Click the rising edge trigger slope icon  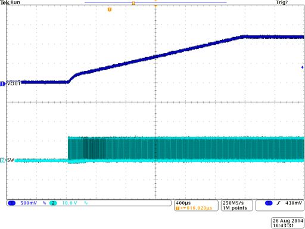[x=279, y=203]
